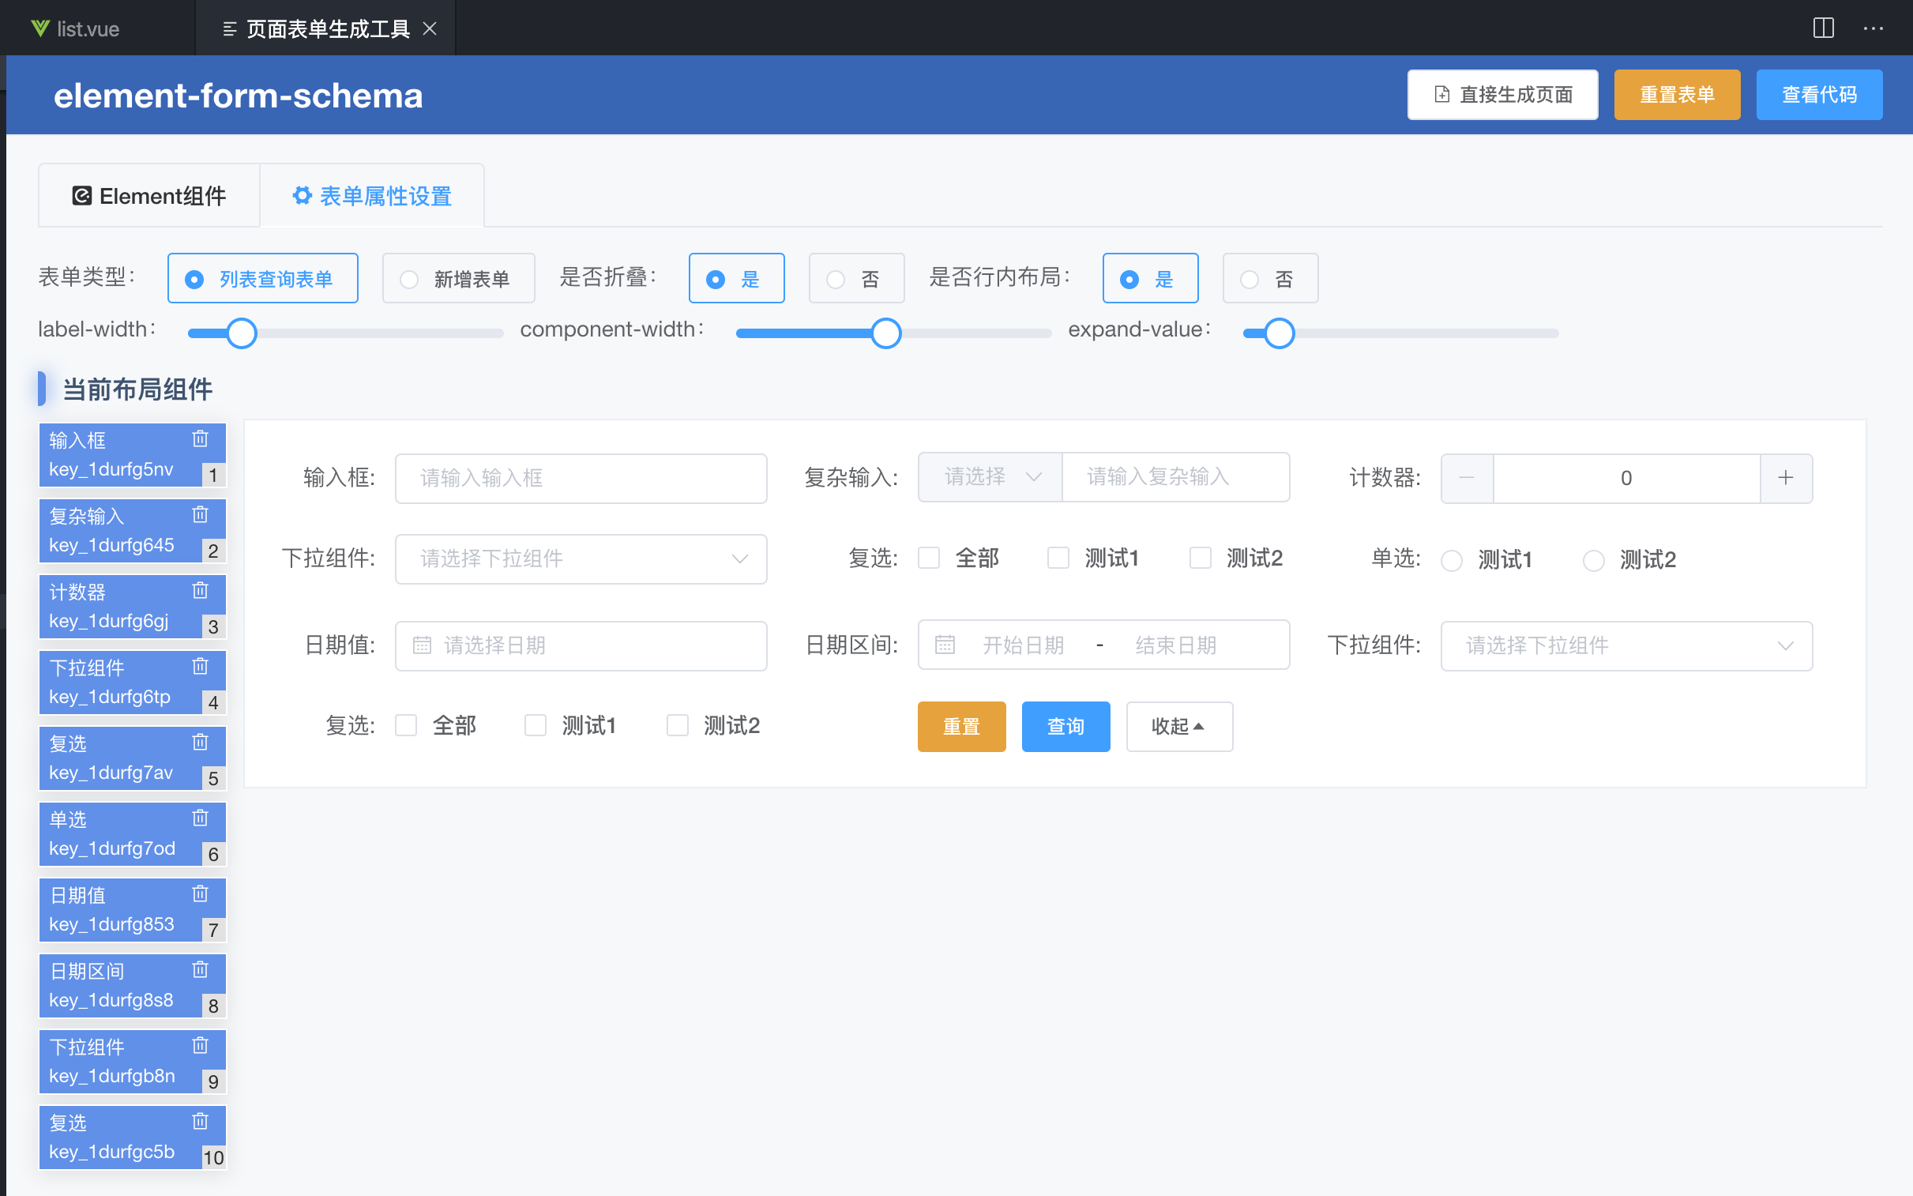Open the first 下拉组件 select dropdown
Image resolution: width=1913 pixels, height=1196 pixels.
click(581, 559)
